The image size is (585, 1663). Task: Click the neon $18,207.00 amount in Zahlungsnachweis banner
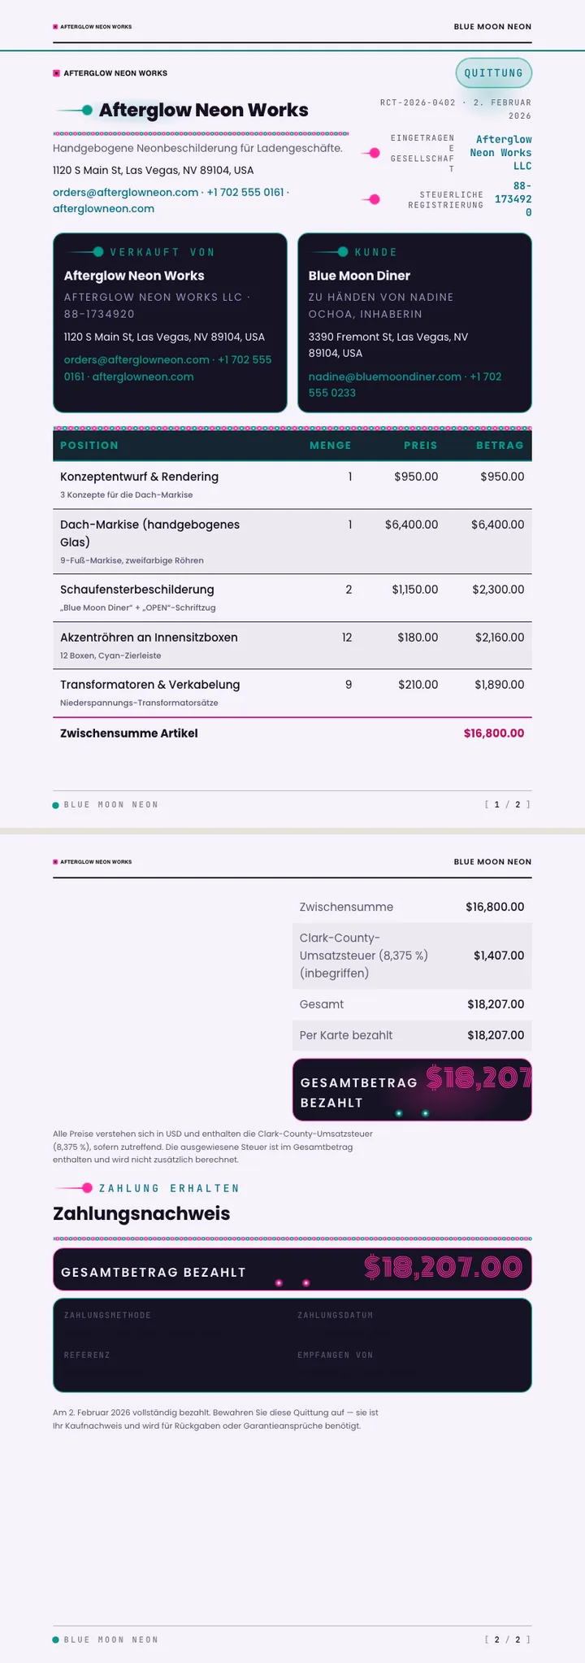[443, 1267]
